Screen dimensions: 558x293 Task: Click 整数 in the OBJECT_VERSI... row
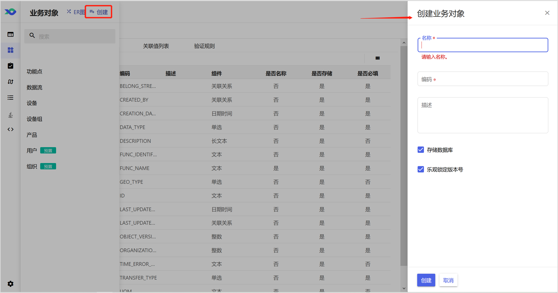point(217,236)
